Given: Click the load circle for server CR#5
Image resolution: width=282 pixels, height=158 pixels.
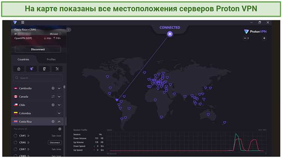Looking at the screenshot, I should (x=15, y=136).
